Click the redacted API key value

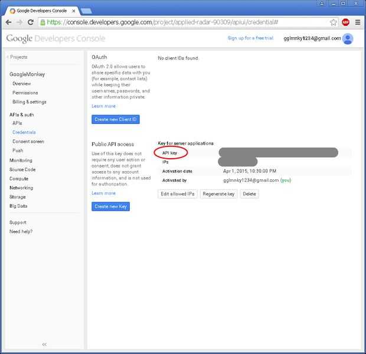click(x=279, y=152)
